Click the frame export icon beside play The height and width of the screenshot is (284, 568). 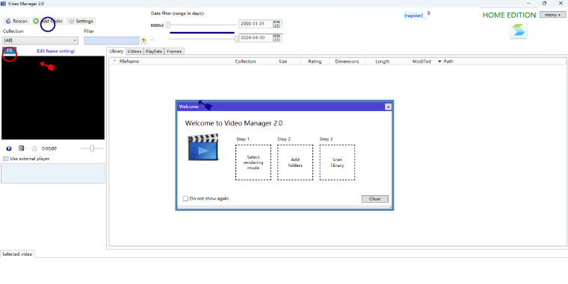[22, 148]
